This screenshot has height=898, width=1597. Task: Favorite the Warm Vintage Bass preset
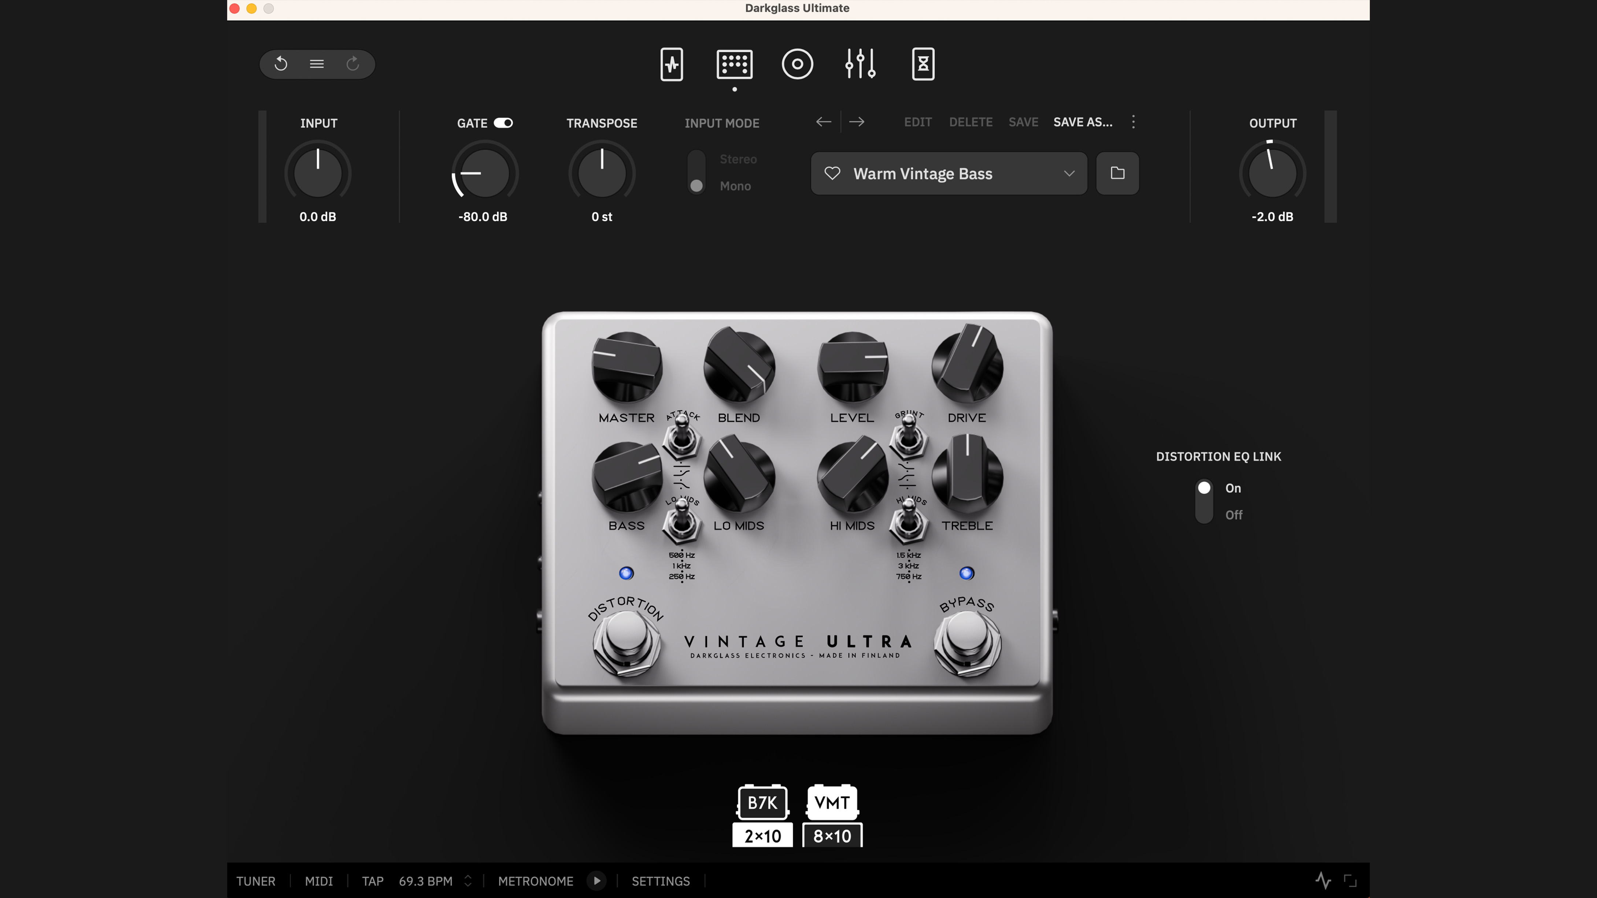[x=832, y=174]
